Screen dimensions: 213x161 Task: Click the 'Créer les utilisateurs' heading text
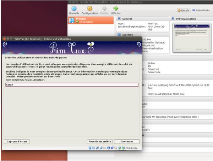coord(36,58)
